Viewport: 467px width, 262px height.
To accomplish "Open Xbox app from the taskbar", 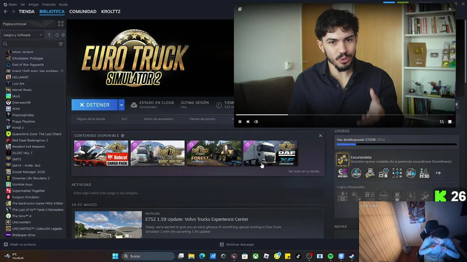I will pyautogui.click(x=256, y=256).
